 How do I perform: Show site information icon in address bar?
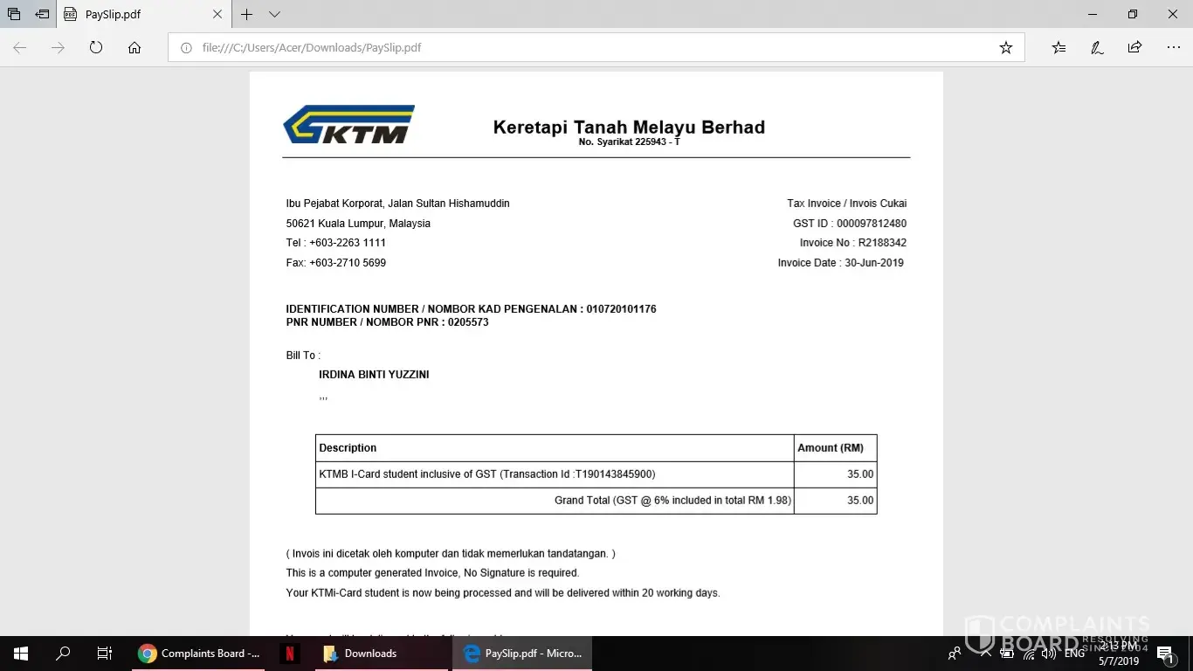(185, 47)
